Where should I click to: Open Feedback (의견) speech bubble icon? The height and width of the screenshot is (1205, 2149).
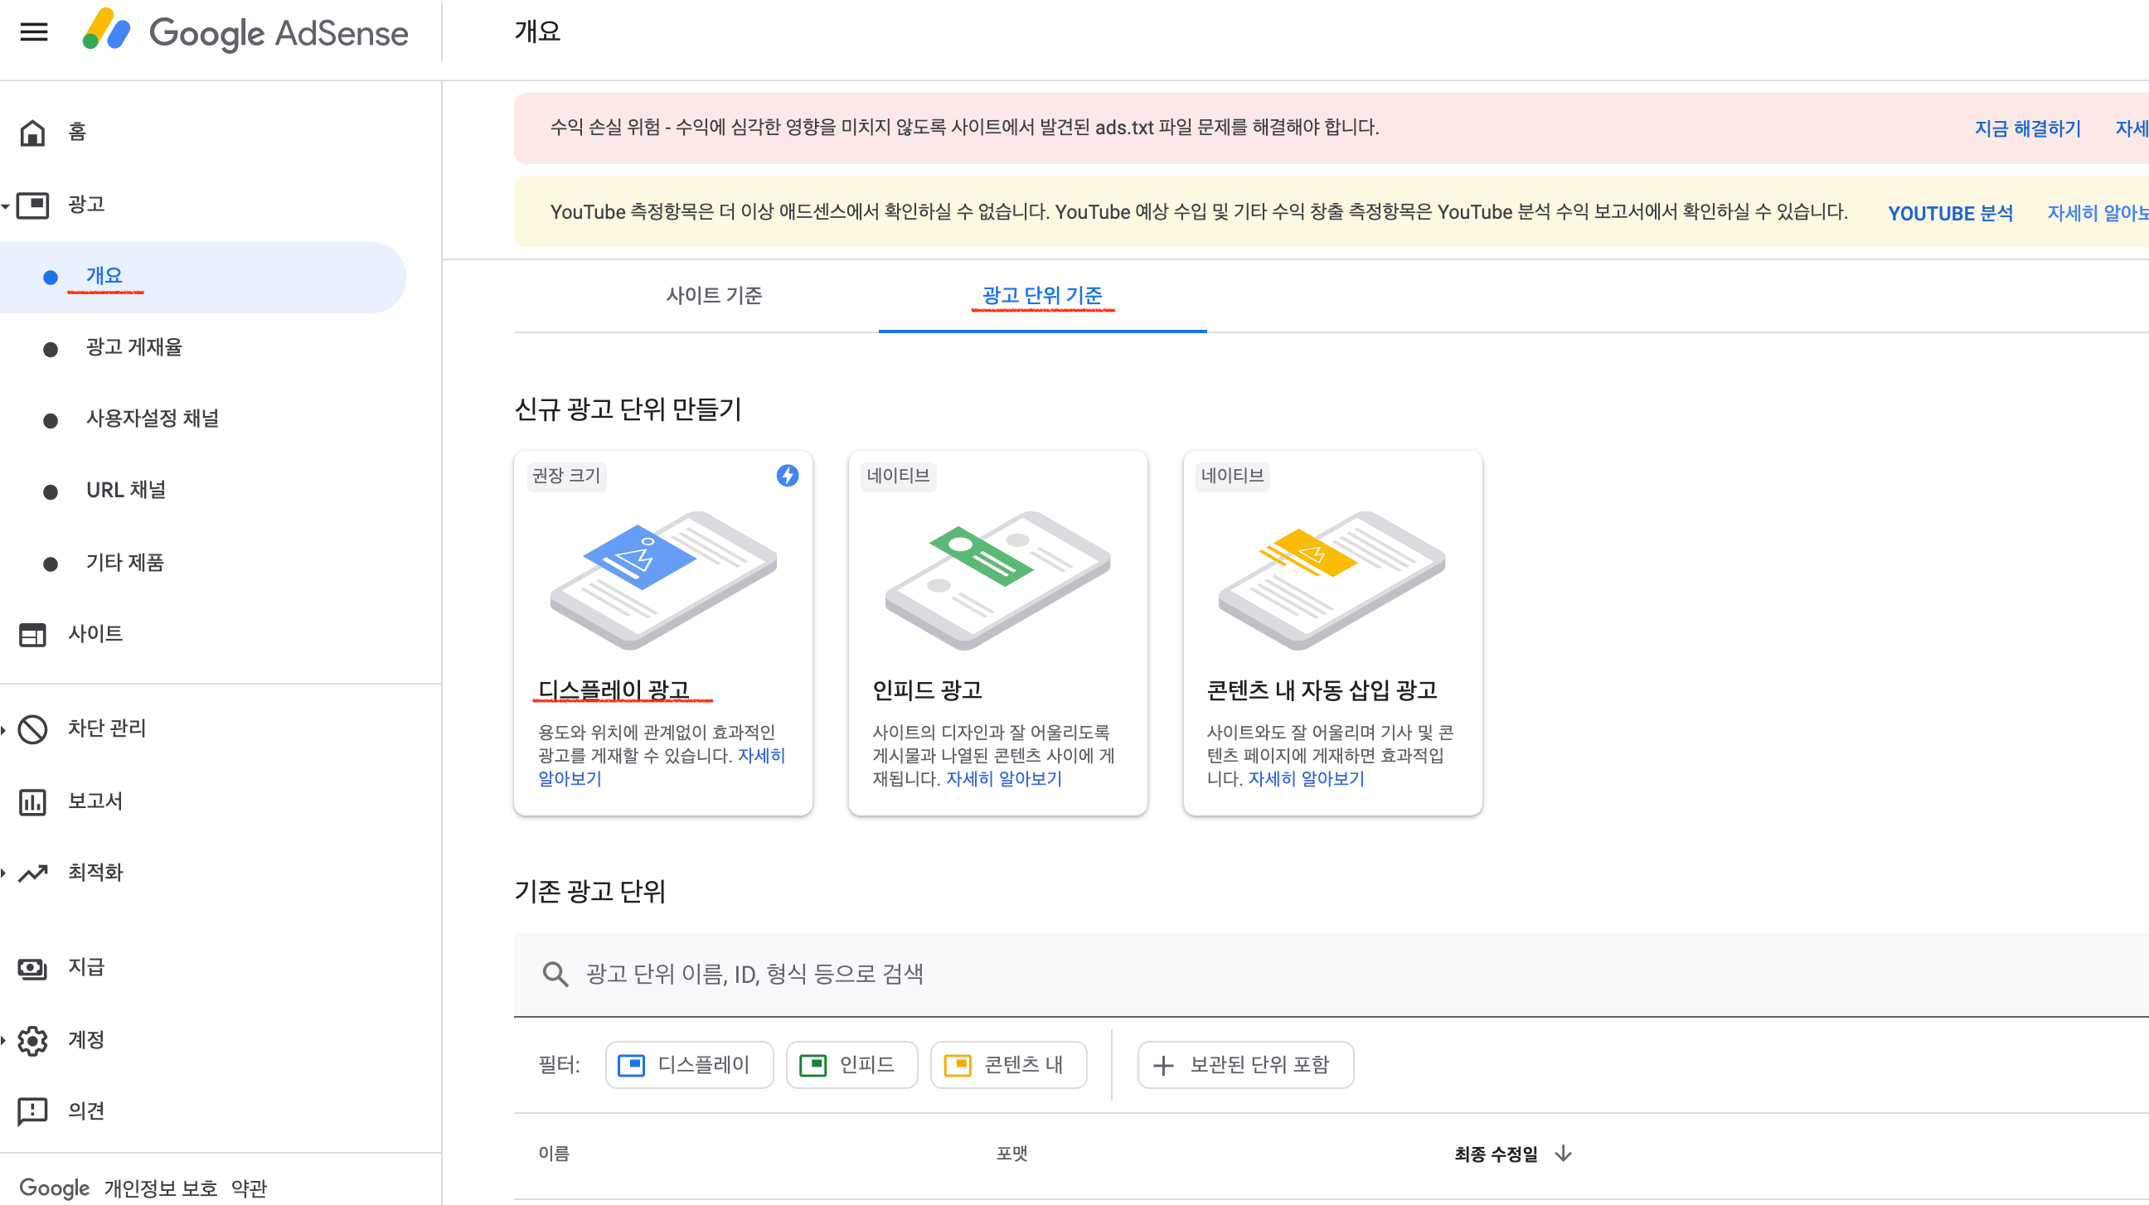point(32,1111)
